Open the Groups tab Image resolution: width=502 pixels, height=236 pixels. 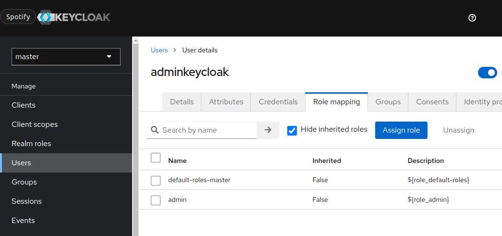tap(388, 102)
